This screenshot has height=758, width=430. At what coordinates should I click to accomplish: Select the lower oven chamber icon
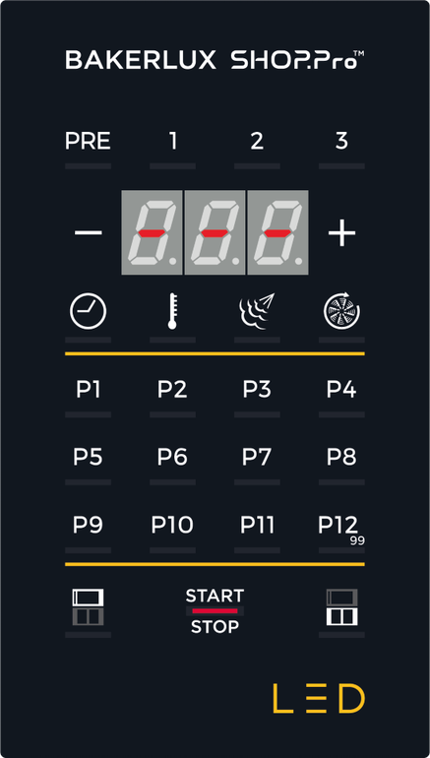341,607
